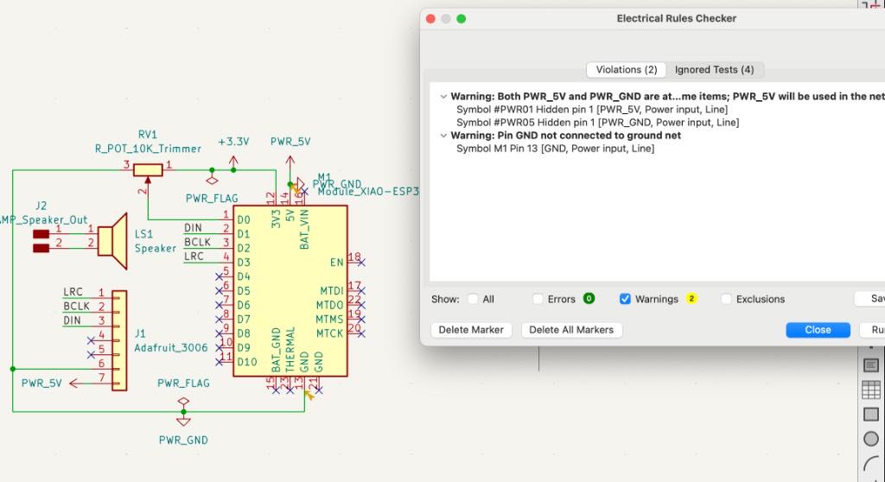This screenshot has width=885, height=482.
Task: Select the yellow XIAO-ESP32 module body
Action: [x=290, y=290]
